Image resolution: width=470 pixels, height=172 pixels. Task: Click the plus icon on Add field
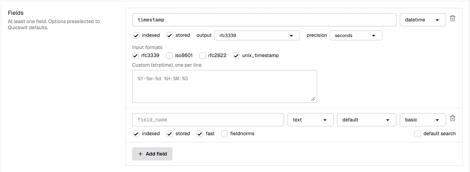140,154
